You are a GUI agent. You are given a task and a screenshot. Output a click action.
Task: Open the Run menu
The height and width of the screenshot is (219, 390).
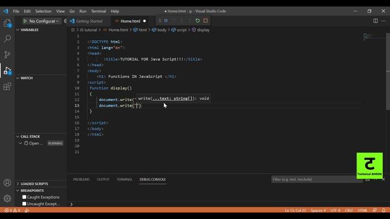click(83, 11)
